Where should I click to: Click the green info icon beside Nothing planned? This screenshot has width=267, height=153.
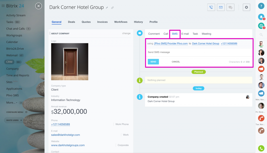click(140, 80)
